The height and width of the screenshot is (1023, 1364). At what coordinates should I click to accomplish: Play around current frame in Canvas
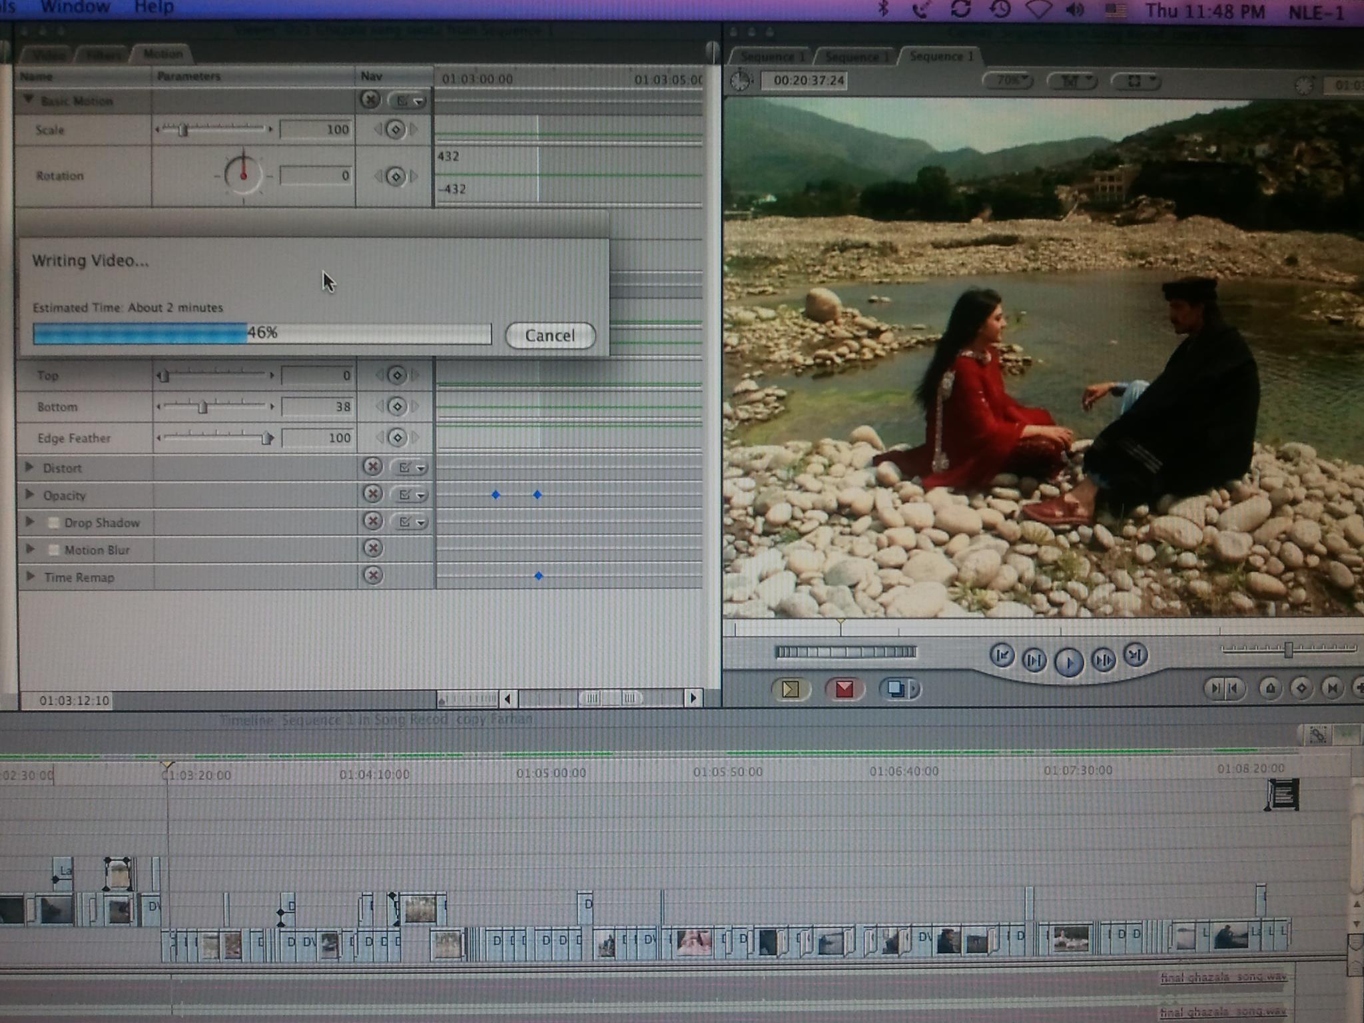(x=1104, y=660)
